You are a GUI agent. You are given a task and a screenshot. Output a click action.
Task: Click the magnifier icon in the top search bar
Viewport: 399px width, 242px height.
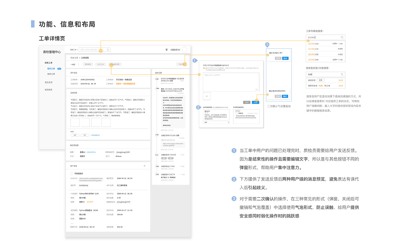108,50
